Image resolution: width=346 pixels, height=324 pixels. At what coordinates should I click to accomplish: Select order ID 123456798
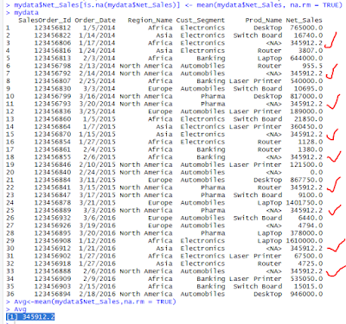pyautogui.click(x=53, y=66)
